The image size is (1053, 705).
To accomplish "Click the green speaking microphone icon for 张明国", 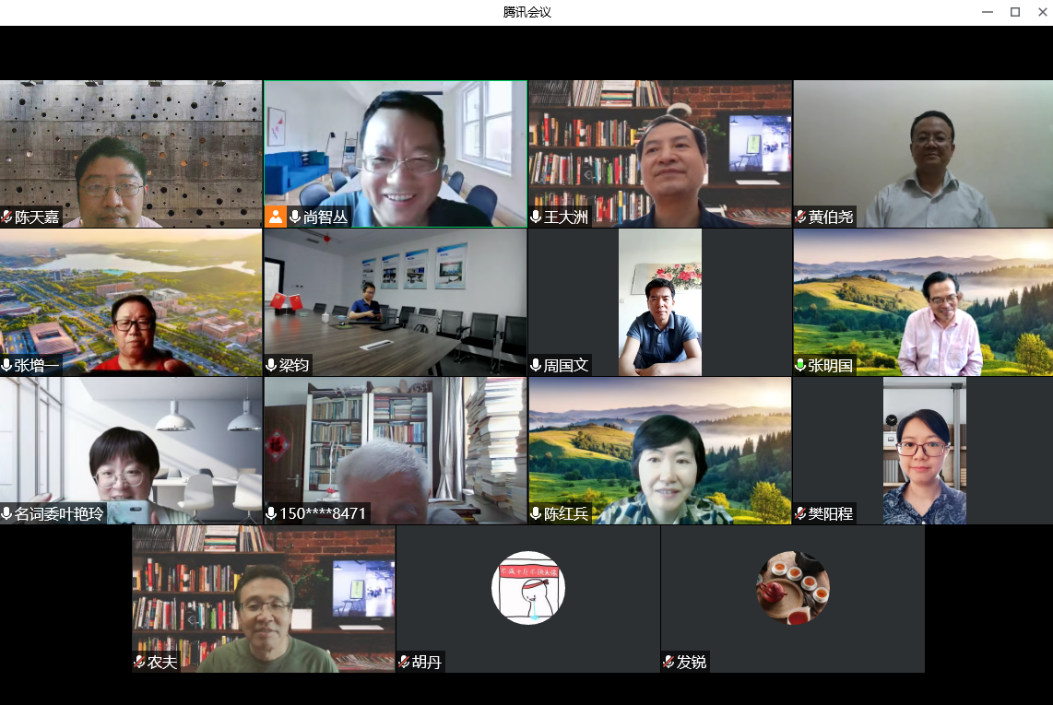I will tap(800, 366).
